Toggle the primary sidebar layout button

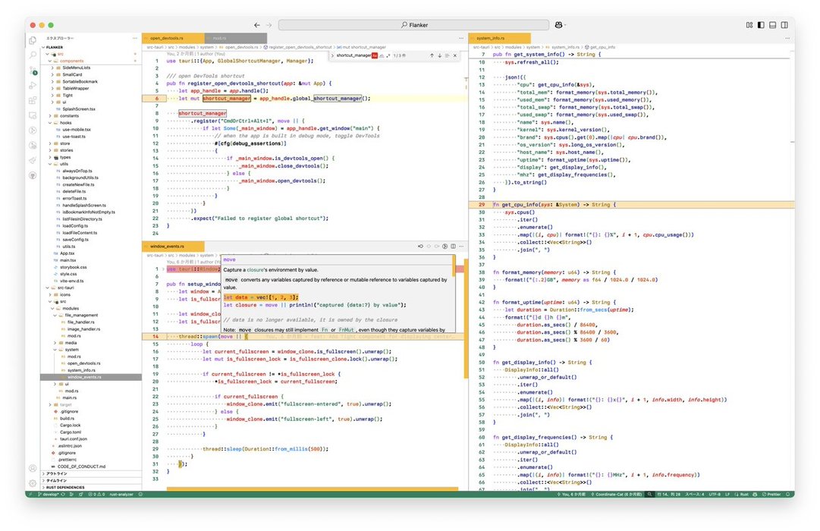tap(760, 25)
